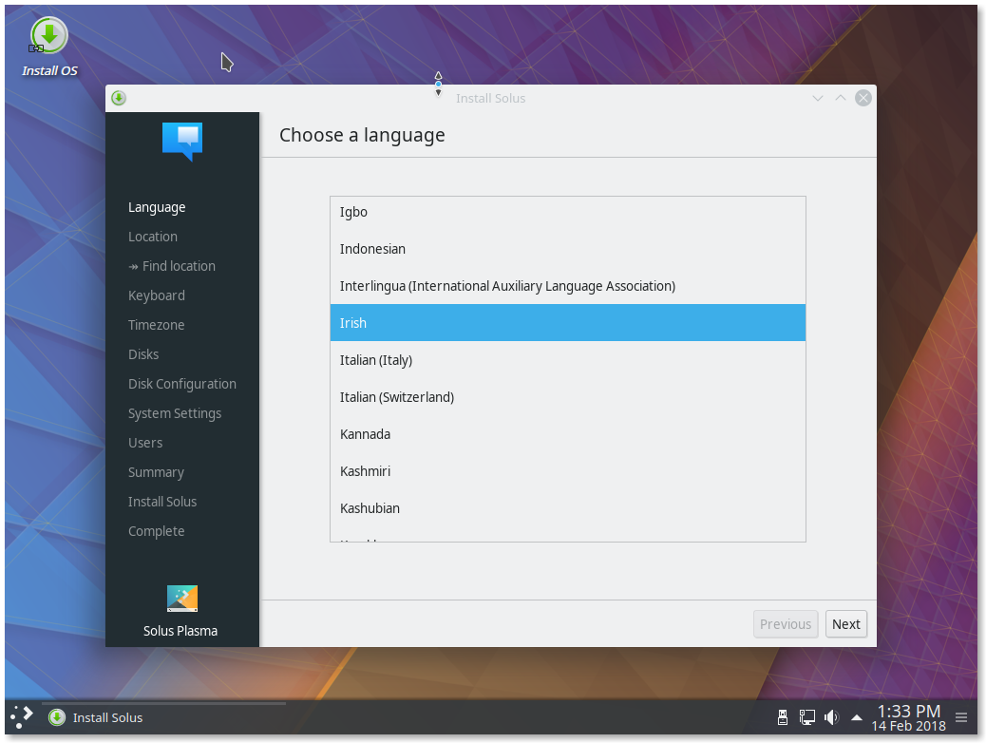Go to Language step in sidebar

(157, 208)
